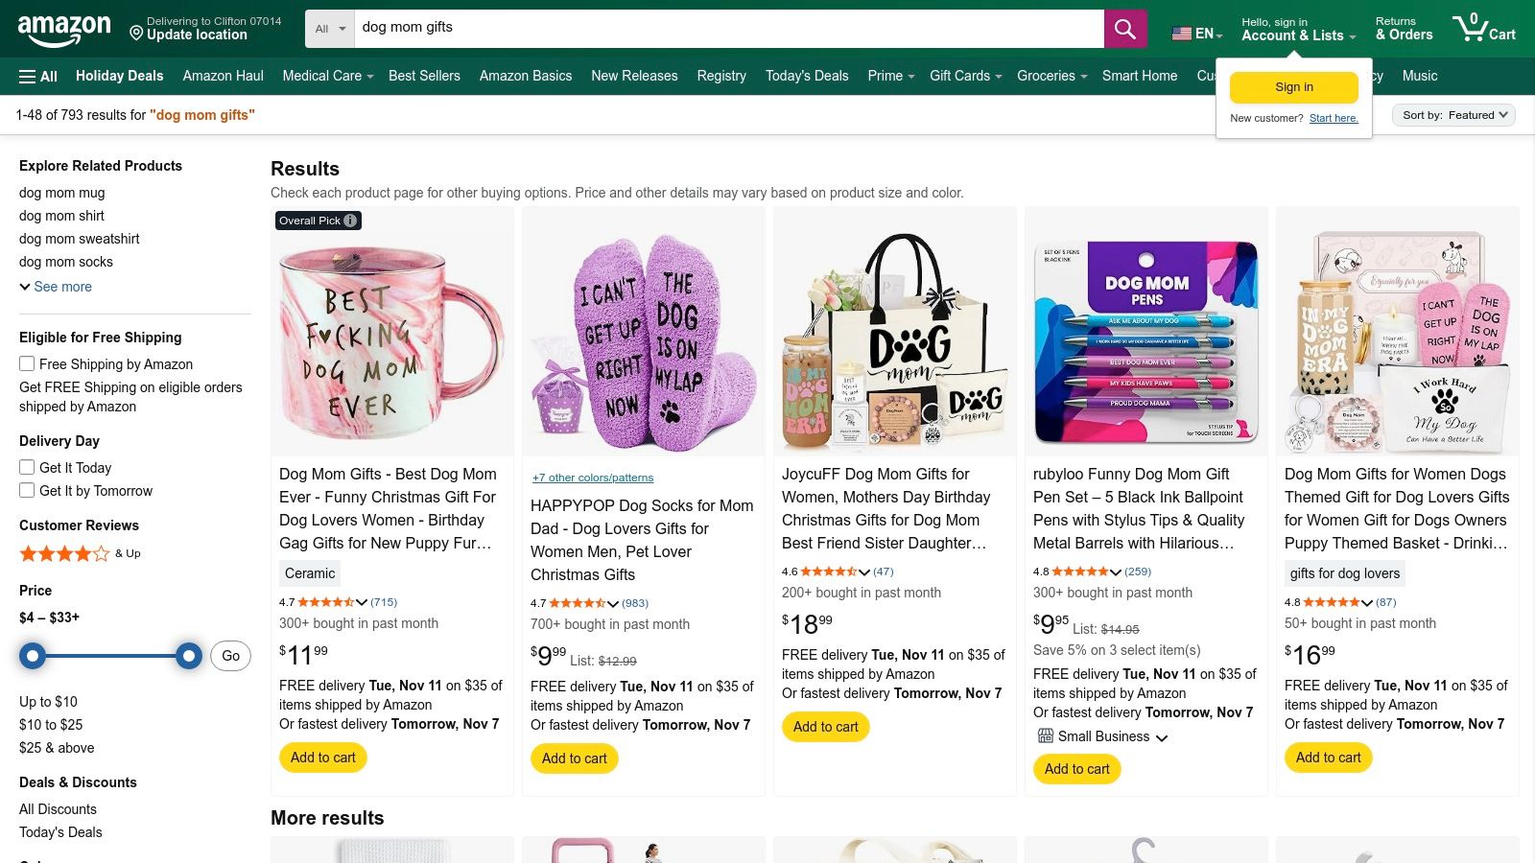Click the search magnifier icon
Screen dimensions: 1535x863
point(1124,28)
